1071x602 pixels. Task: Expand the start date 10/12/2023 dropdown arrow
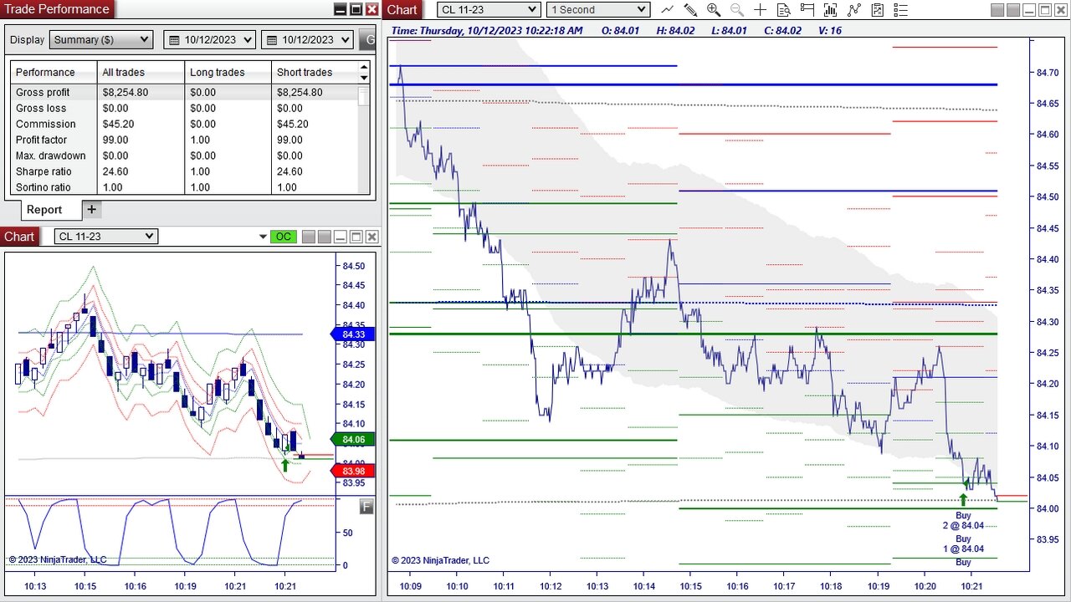click(248, 39)
